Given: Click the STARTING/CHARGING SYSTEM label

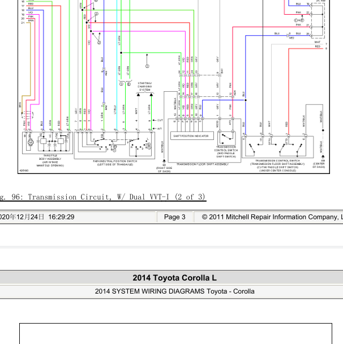Looking at the screenshot, I should (x=145, y=87).
